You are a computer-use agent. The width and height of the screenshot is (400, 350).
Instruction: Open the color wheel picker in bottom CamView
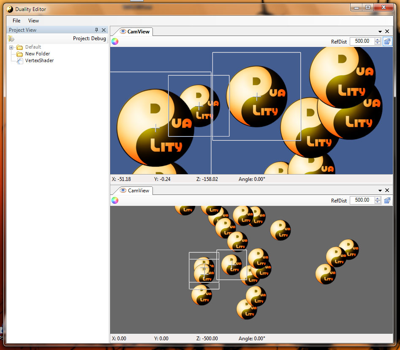[115, 200]
